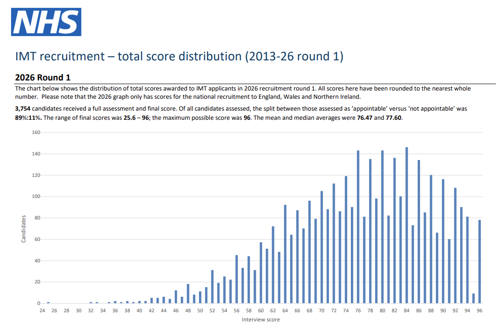
Task: Click the bar at score 52
Action: [x=212, y=287]
